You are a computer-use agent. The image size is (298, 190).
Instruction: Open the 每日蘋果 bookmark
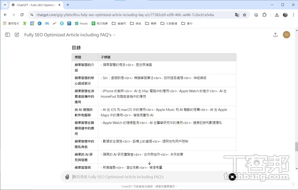(x=100, y=23)
